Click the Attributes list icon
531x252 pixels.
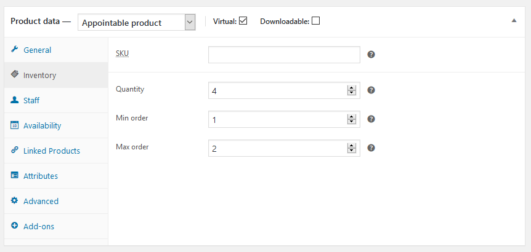pyautogui.click(x=14, y=176)
